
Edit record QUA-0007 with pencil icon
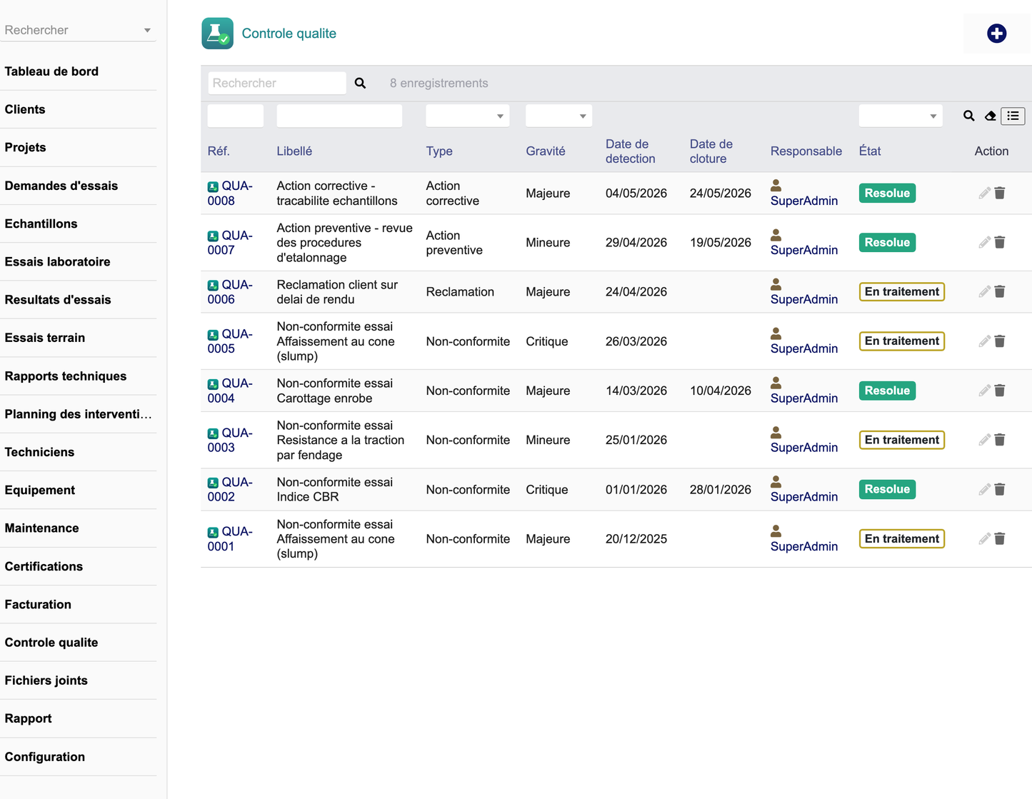pyautogui.click(x=984, y=243)
